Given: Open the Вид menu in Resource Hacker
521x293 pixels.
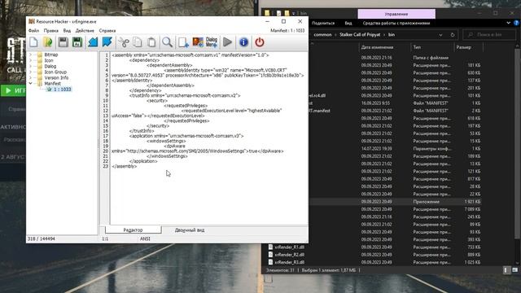Looking at the screenshot, I should click(x=67, y=31).
